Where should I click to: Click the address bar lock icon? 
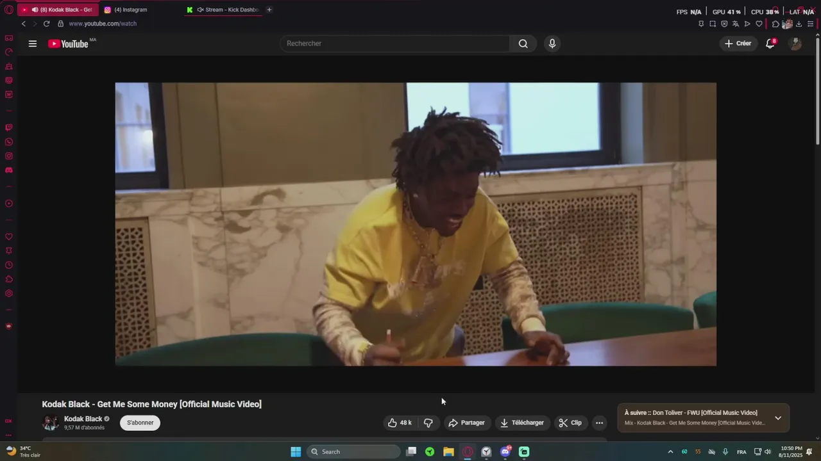(61, 24)
